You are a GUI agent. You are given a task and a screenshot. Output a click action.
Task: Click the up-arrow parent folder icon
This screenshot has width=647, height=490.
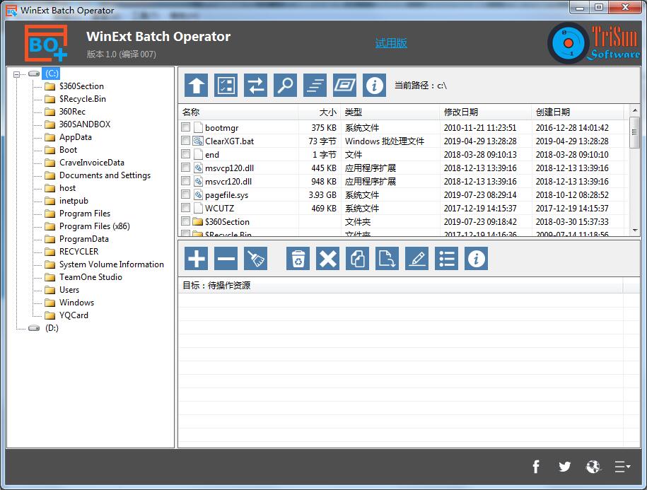197,86
